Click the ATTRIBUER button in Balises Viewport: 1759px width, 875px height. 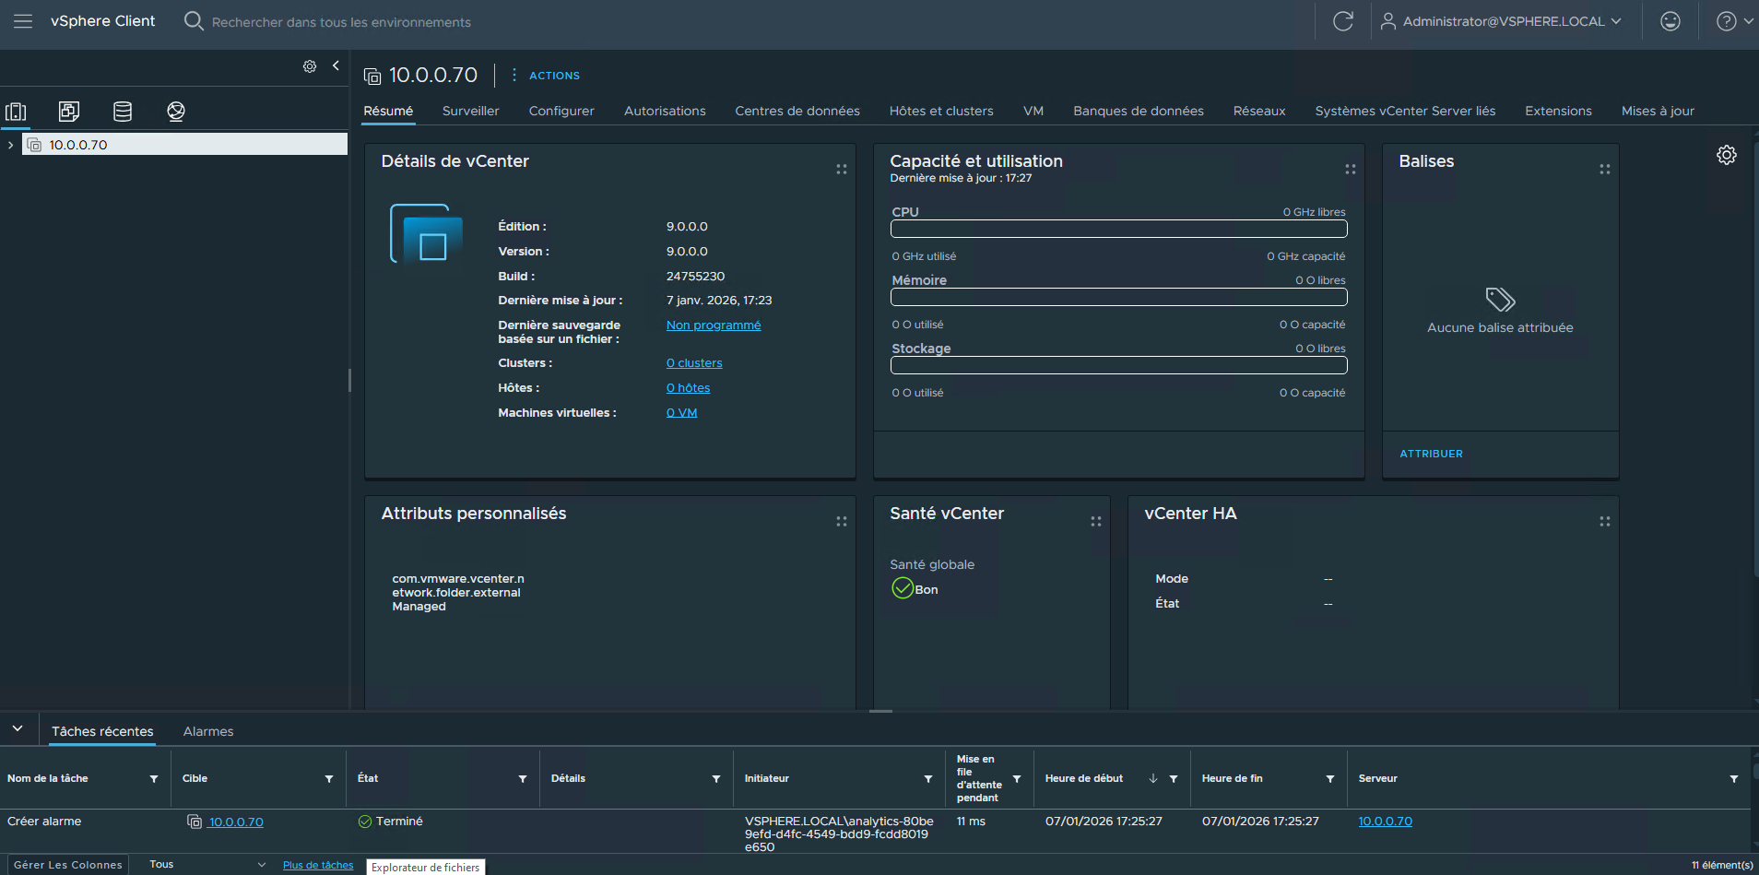click(x=1431, y=454)
